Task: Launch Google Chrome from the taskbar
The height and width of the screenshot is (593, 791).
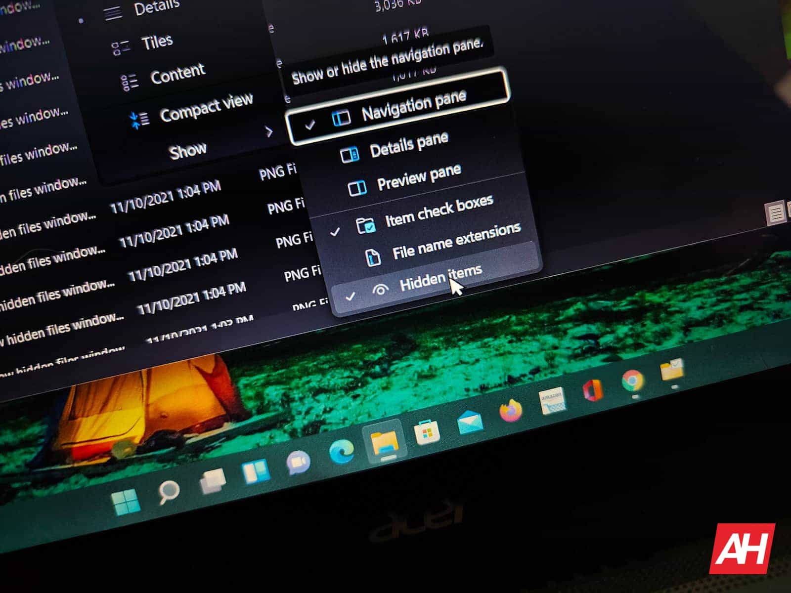Action: 632,381
